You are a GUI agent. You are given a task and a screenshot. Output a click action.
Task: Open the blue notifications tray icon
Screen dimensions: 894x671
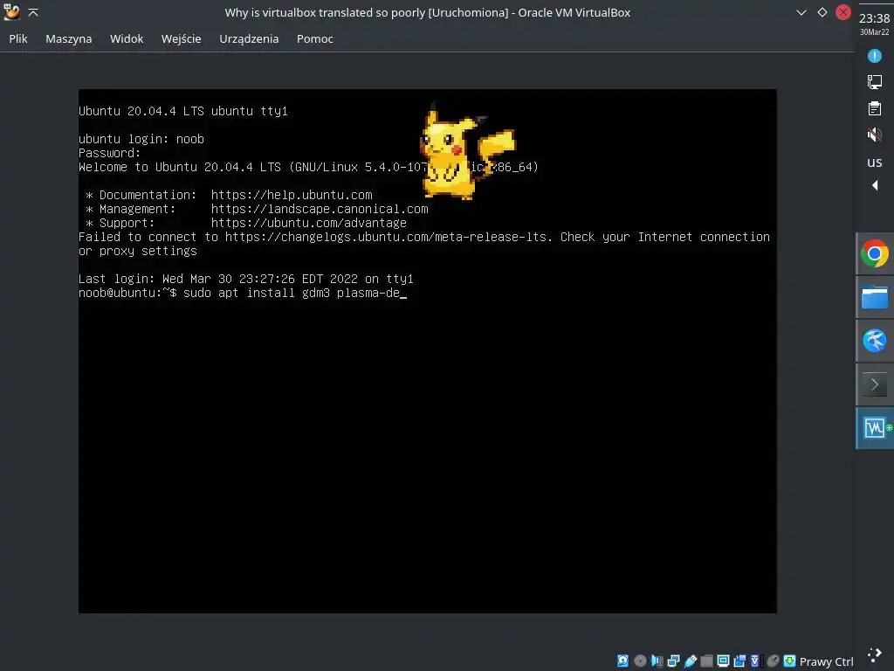[x=874, y=56]
